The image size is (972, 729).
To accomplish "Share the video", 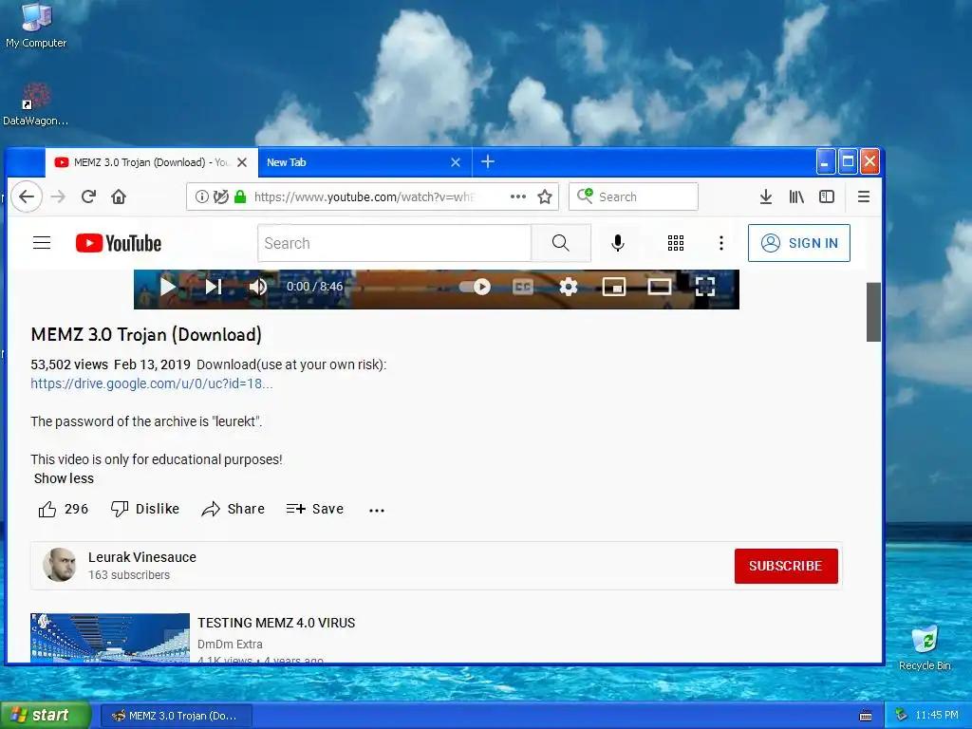I will click(x=234, y=510).
